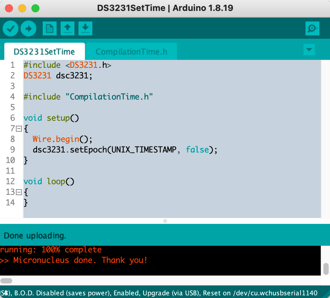Collapse the loop function fold at line 13
This screenshot has width=330, height=298.
(19, 192)
